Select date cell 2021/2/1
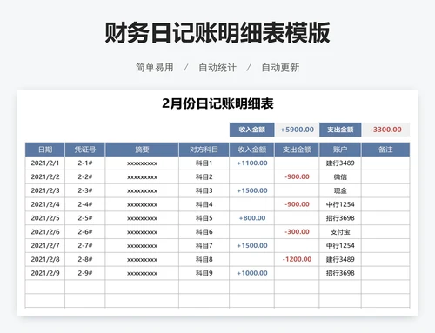 (x=45, y=163)
